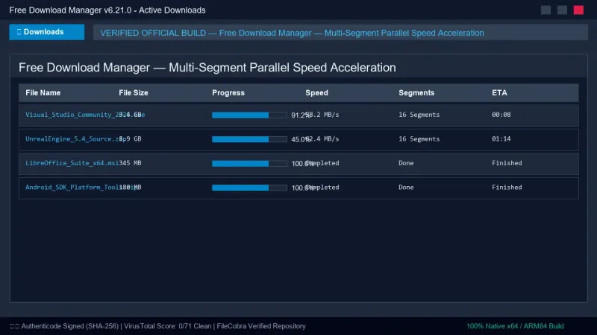Click Finished in the LibreOffice row

tap(507, 163)
